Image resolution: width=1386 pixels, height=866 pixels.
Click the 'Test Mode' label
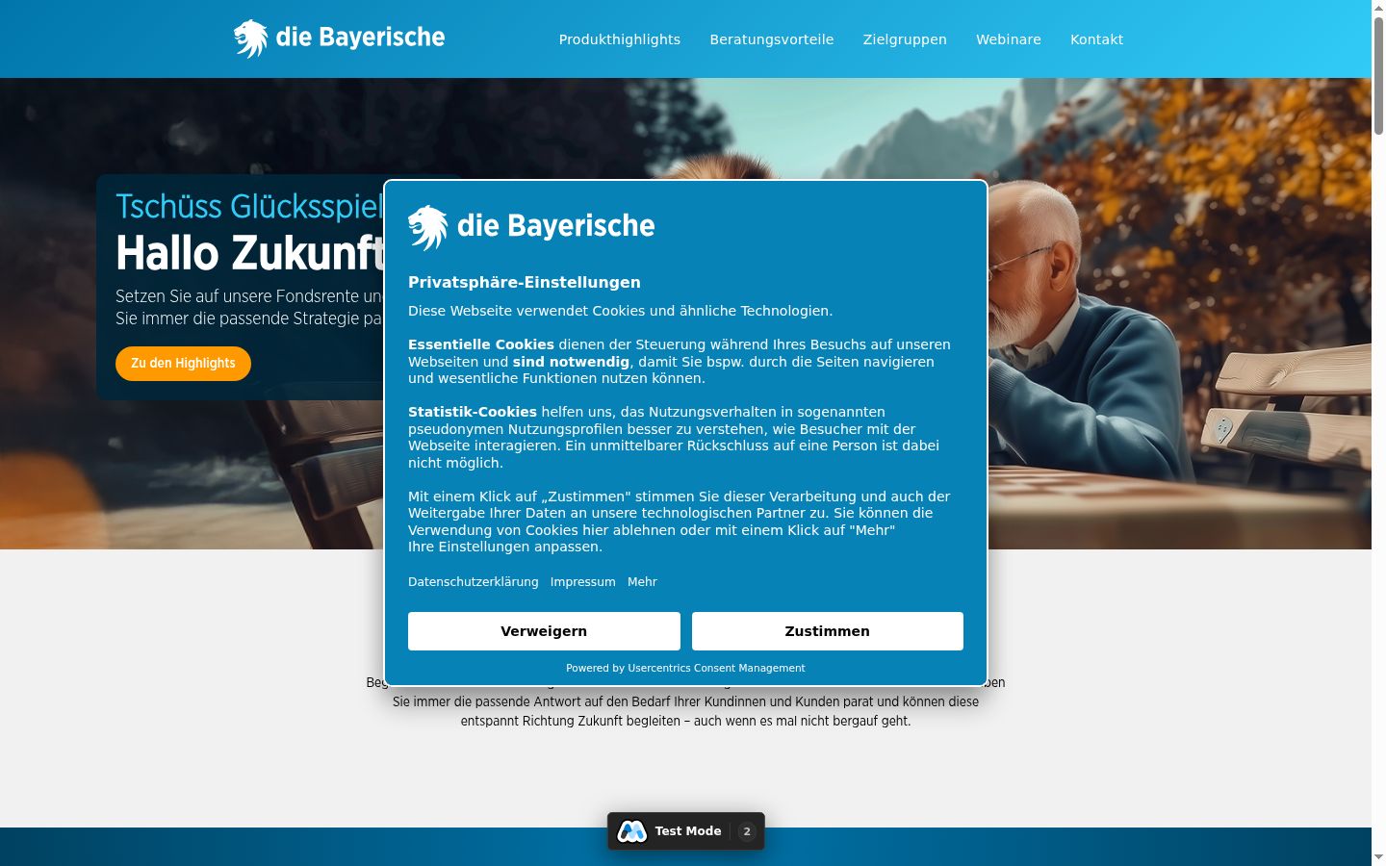(688, 831)
